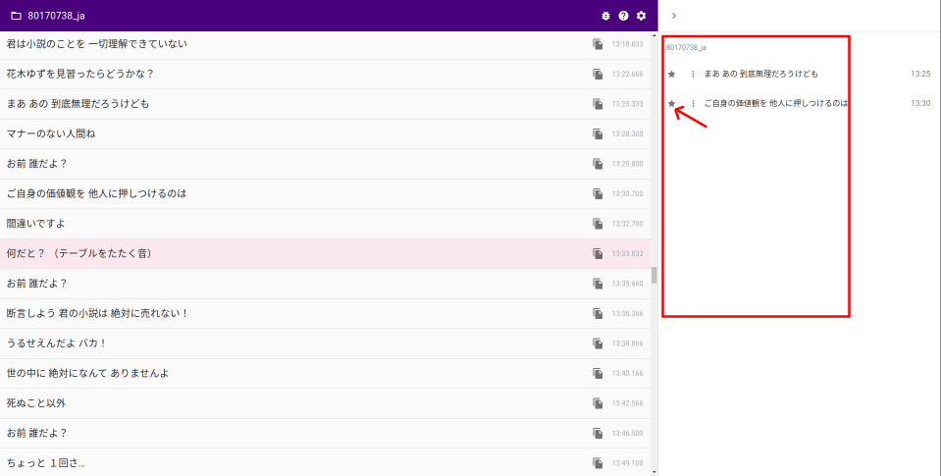Image resolution: width=941 pixels, height=476 pixels.
Task: Click saved entry ご自身の価値観を 他人に押しつけるのは
Action: pos(775,103)
